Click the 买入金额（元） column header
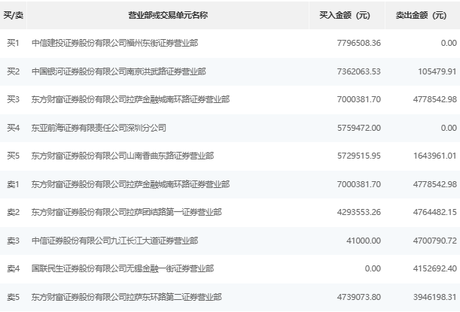This screenshot has width=460, height=312. 345,15
